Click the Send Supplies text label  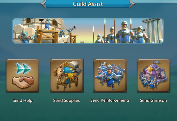pyautogui.click(x=66, y=100)
